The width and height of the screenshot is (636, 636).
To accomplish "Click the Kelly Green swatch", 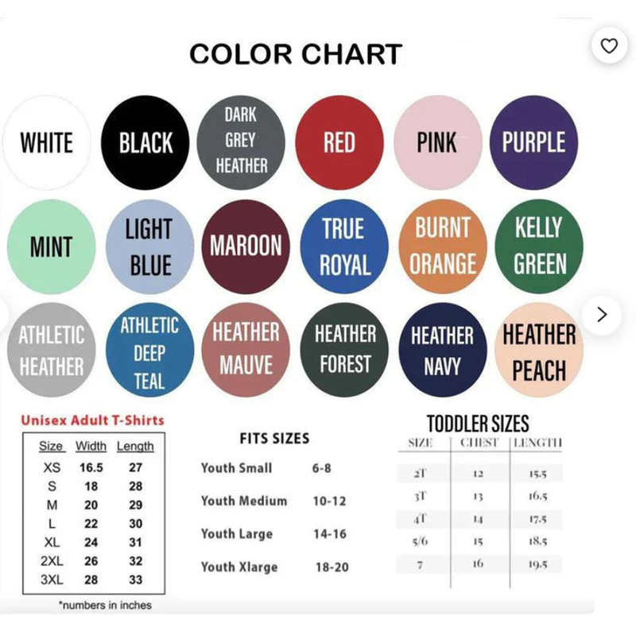I will point(540,246).
